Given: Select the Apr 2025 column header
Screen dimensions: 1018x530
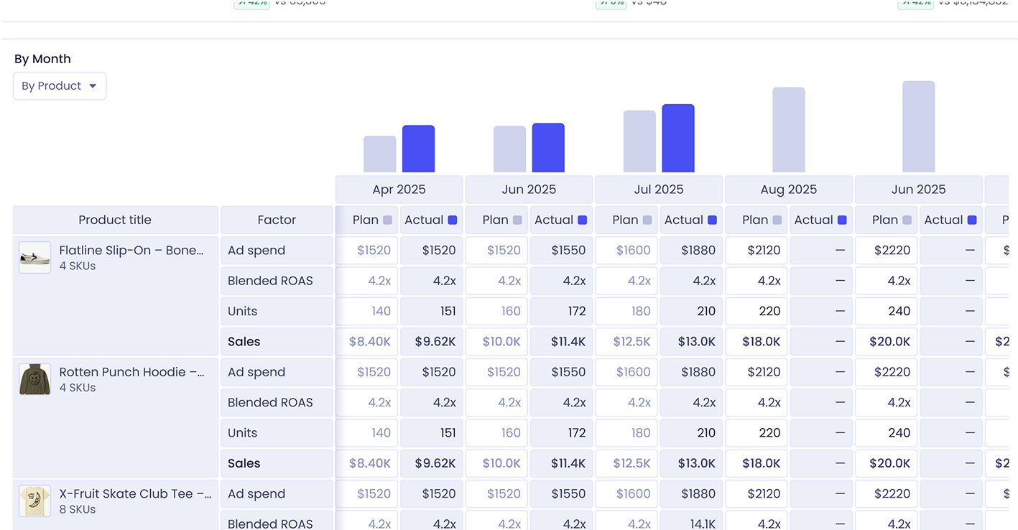Looking at the screenshot, I should (399, 190).
